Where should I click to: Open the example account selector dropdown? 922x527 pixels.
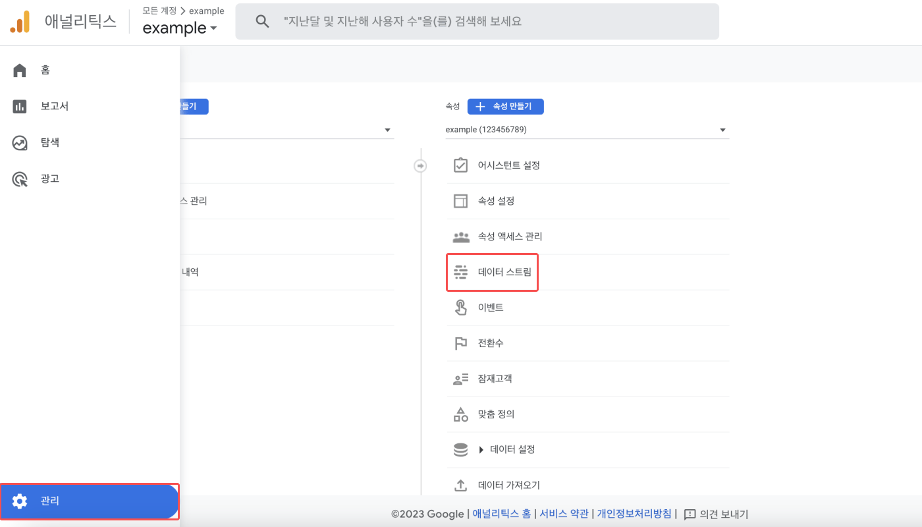[180, 28]
